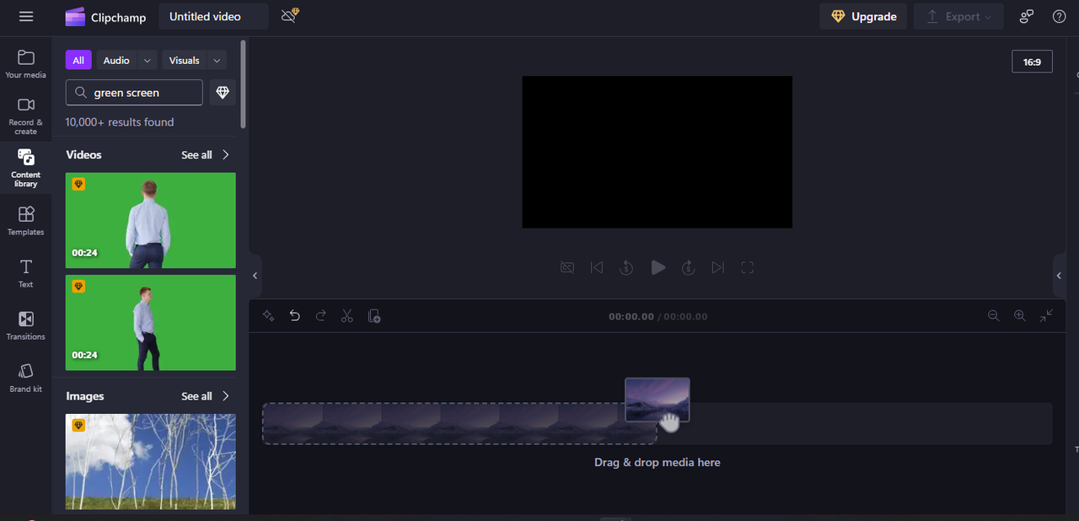Image resolution: width=1079 pixels, height=521 pixels.
Task: Open Brand kit sidebar tab
Action: 26,378
